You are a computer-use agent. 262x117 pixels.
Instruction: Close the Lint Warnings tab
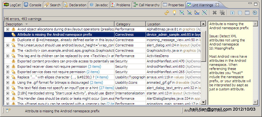point(217,5)
